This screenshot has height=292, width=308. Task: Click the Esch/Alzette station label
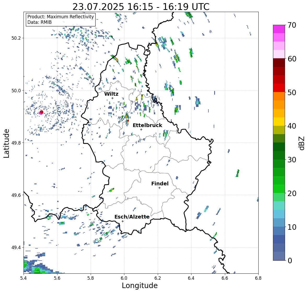tap(132, 217)
